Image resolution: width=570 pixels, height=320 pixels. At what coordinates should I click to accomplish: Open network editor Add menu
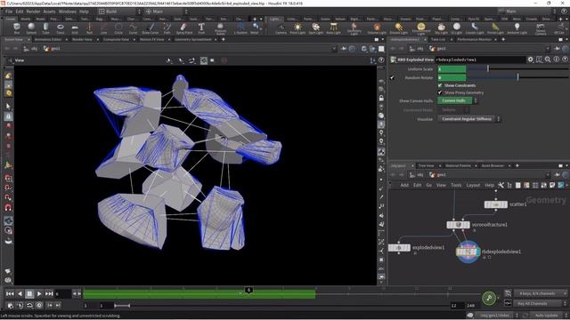pyautogui.click(x=404, y=185)
